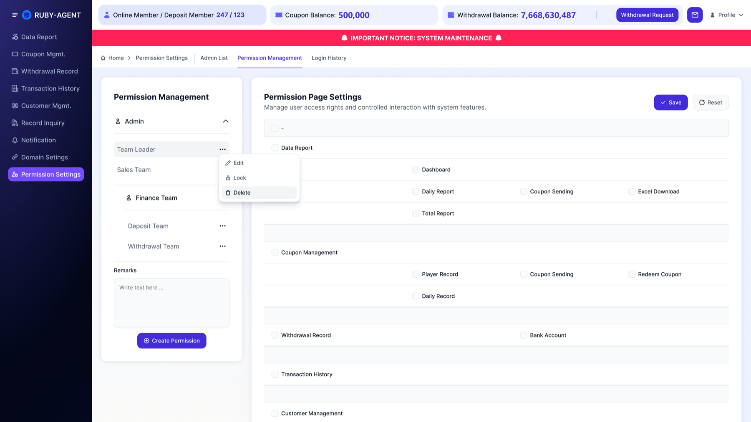Enable the Excel Download checkbox
751x422 pixels.
(632, 191)
